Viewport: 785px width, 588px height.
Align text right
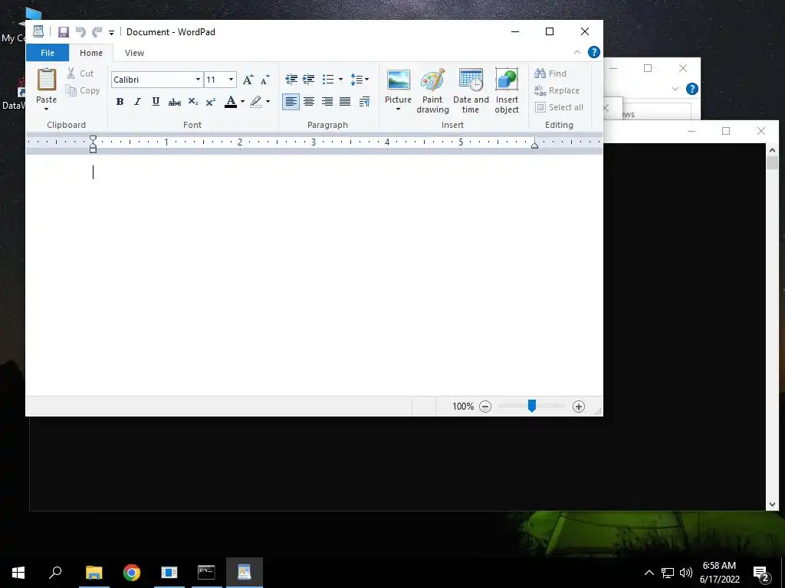(327, 102)
